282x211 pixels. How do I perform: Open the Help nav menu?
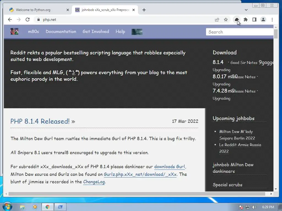[x=120, y=31]
